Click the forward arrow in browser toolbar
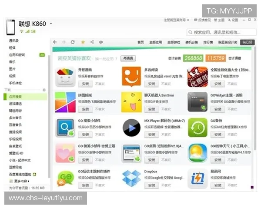Screen dimensions: 261x209 (x=64, y=42)
